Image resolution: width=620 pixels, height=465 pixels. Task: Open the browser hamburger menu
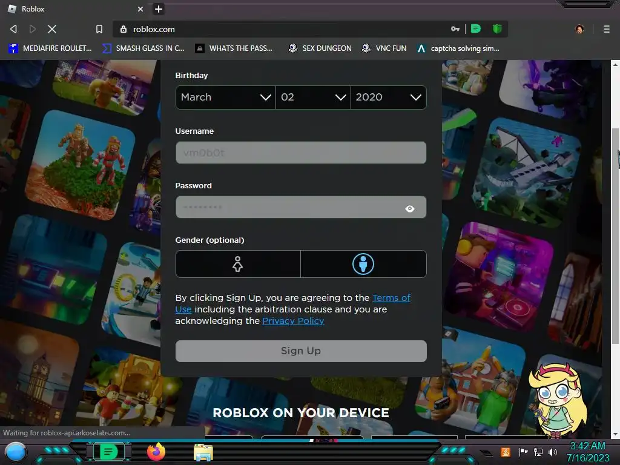click(x=607, y=29)
